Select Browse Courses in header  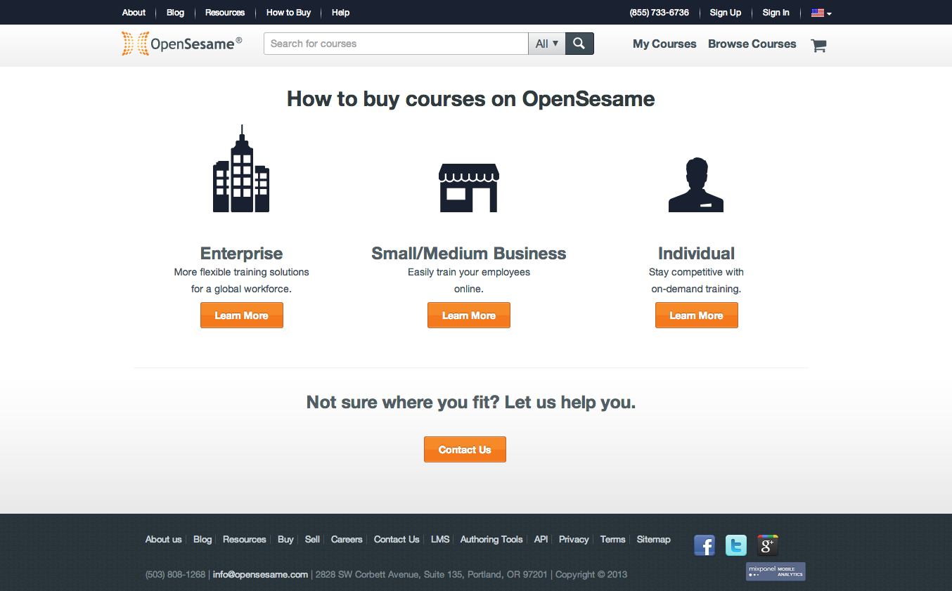(752, 44)
